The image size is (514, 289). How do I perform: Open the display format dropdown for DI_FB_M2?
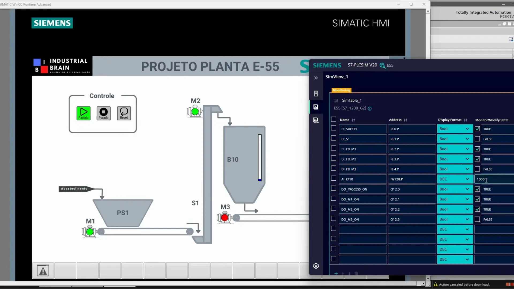click(455, 159)
